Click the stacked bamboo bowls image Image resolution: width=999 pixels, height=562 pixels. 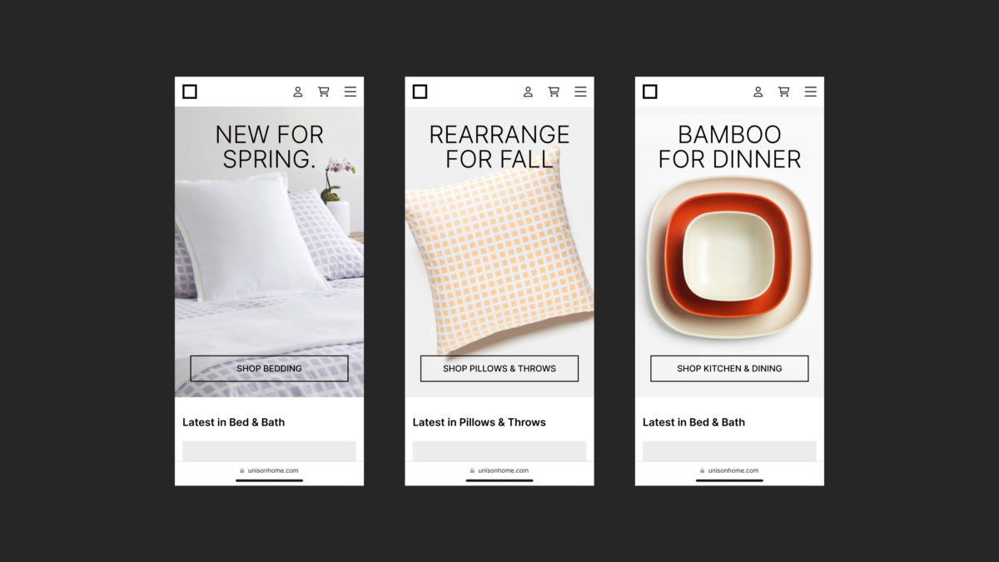coord(729,257)
